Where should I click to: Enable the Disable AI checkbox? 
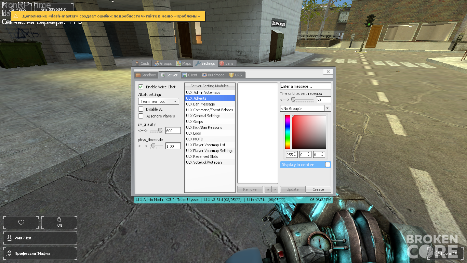[141, 109]
